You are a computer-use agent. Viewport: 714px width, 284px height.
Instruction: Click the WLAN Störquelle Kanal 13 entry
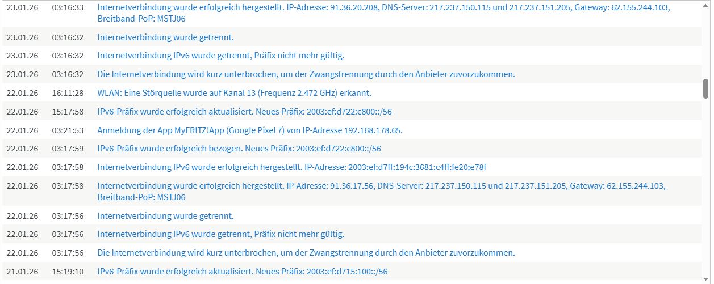point(234,92)
